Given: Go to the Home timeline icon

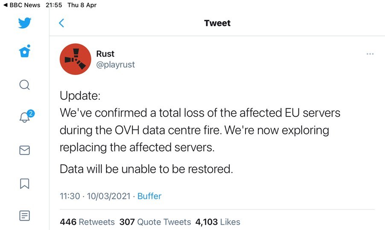Looking at the screenshot, I should pos(25,51).
